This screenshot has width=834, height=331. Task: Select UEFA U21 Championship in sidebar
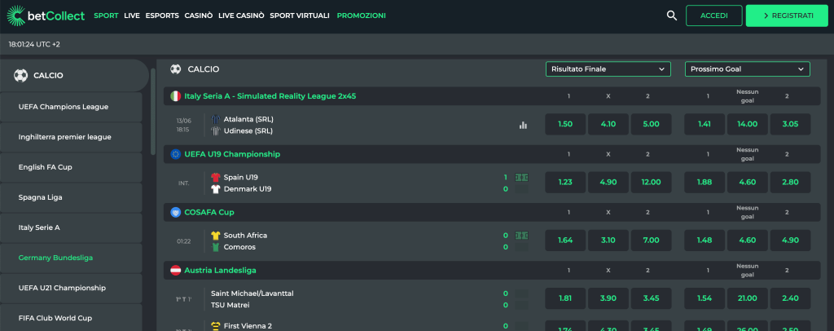72,288
